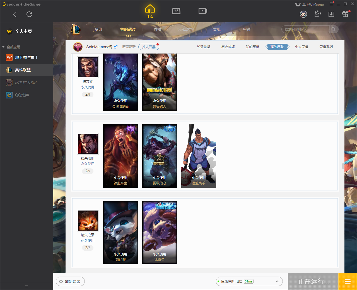Viewport: 357px width, 290px height.
Task: Expand the 诺克萨斯 电信 server dropdown
Action: [x=277, y=281]
